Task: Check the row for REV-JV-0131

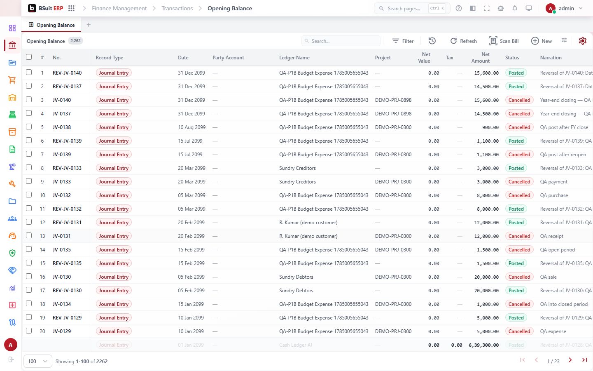Action: click(x=29, y=222)
